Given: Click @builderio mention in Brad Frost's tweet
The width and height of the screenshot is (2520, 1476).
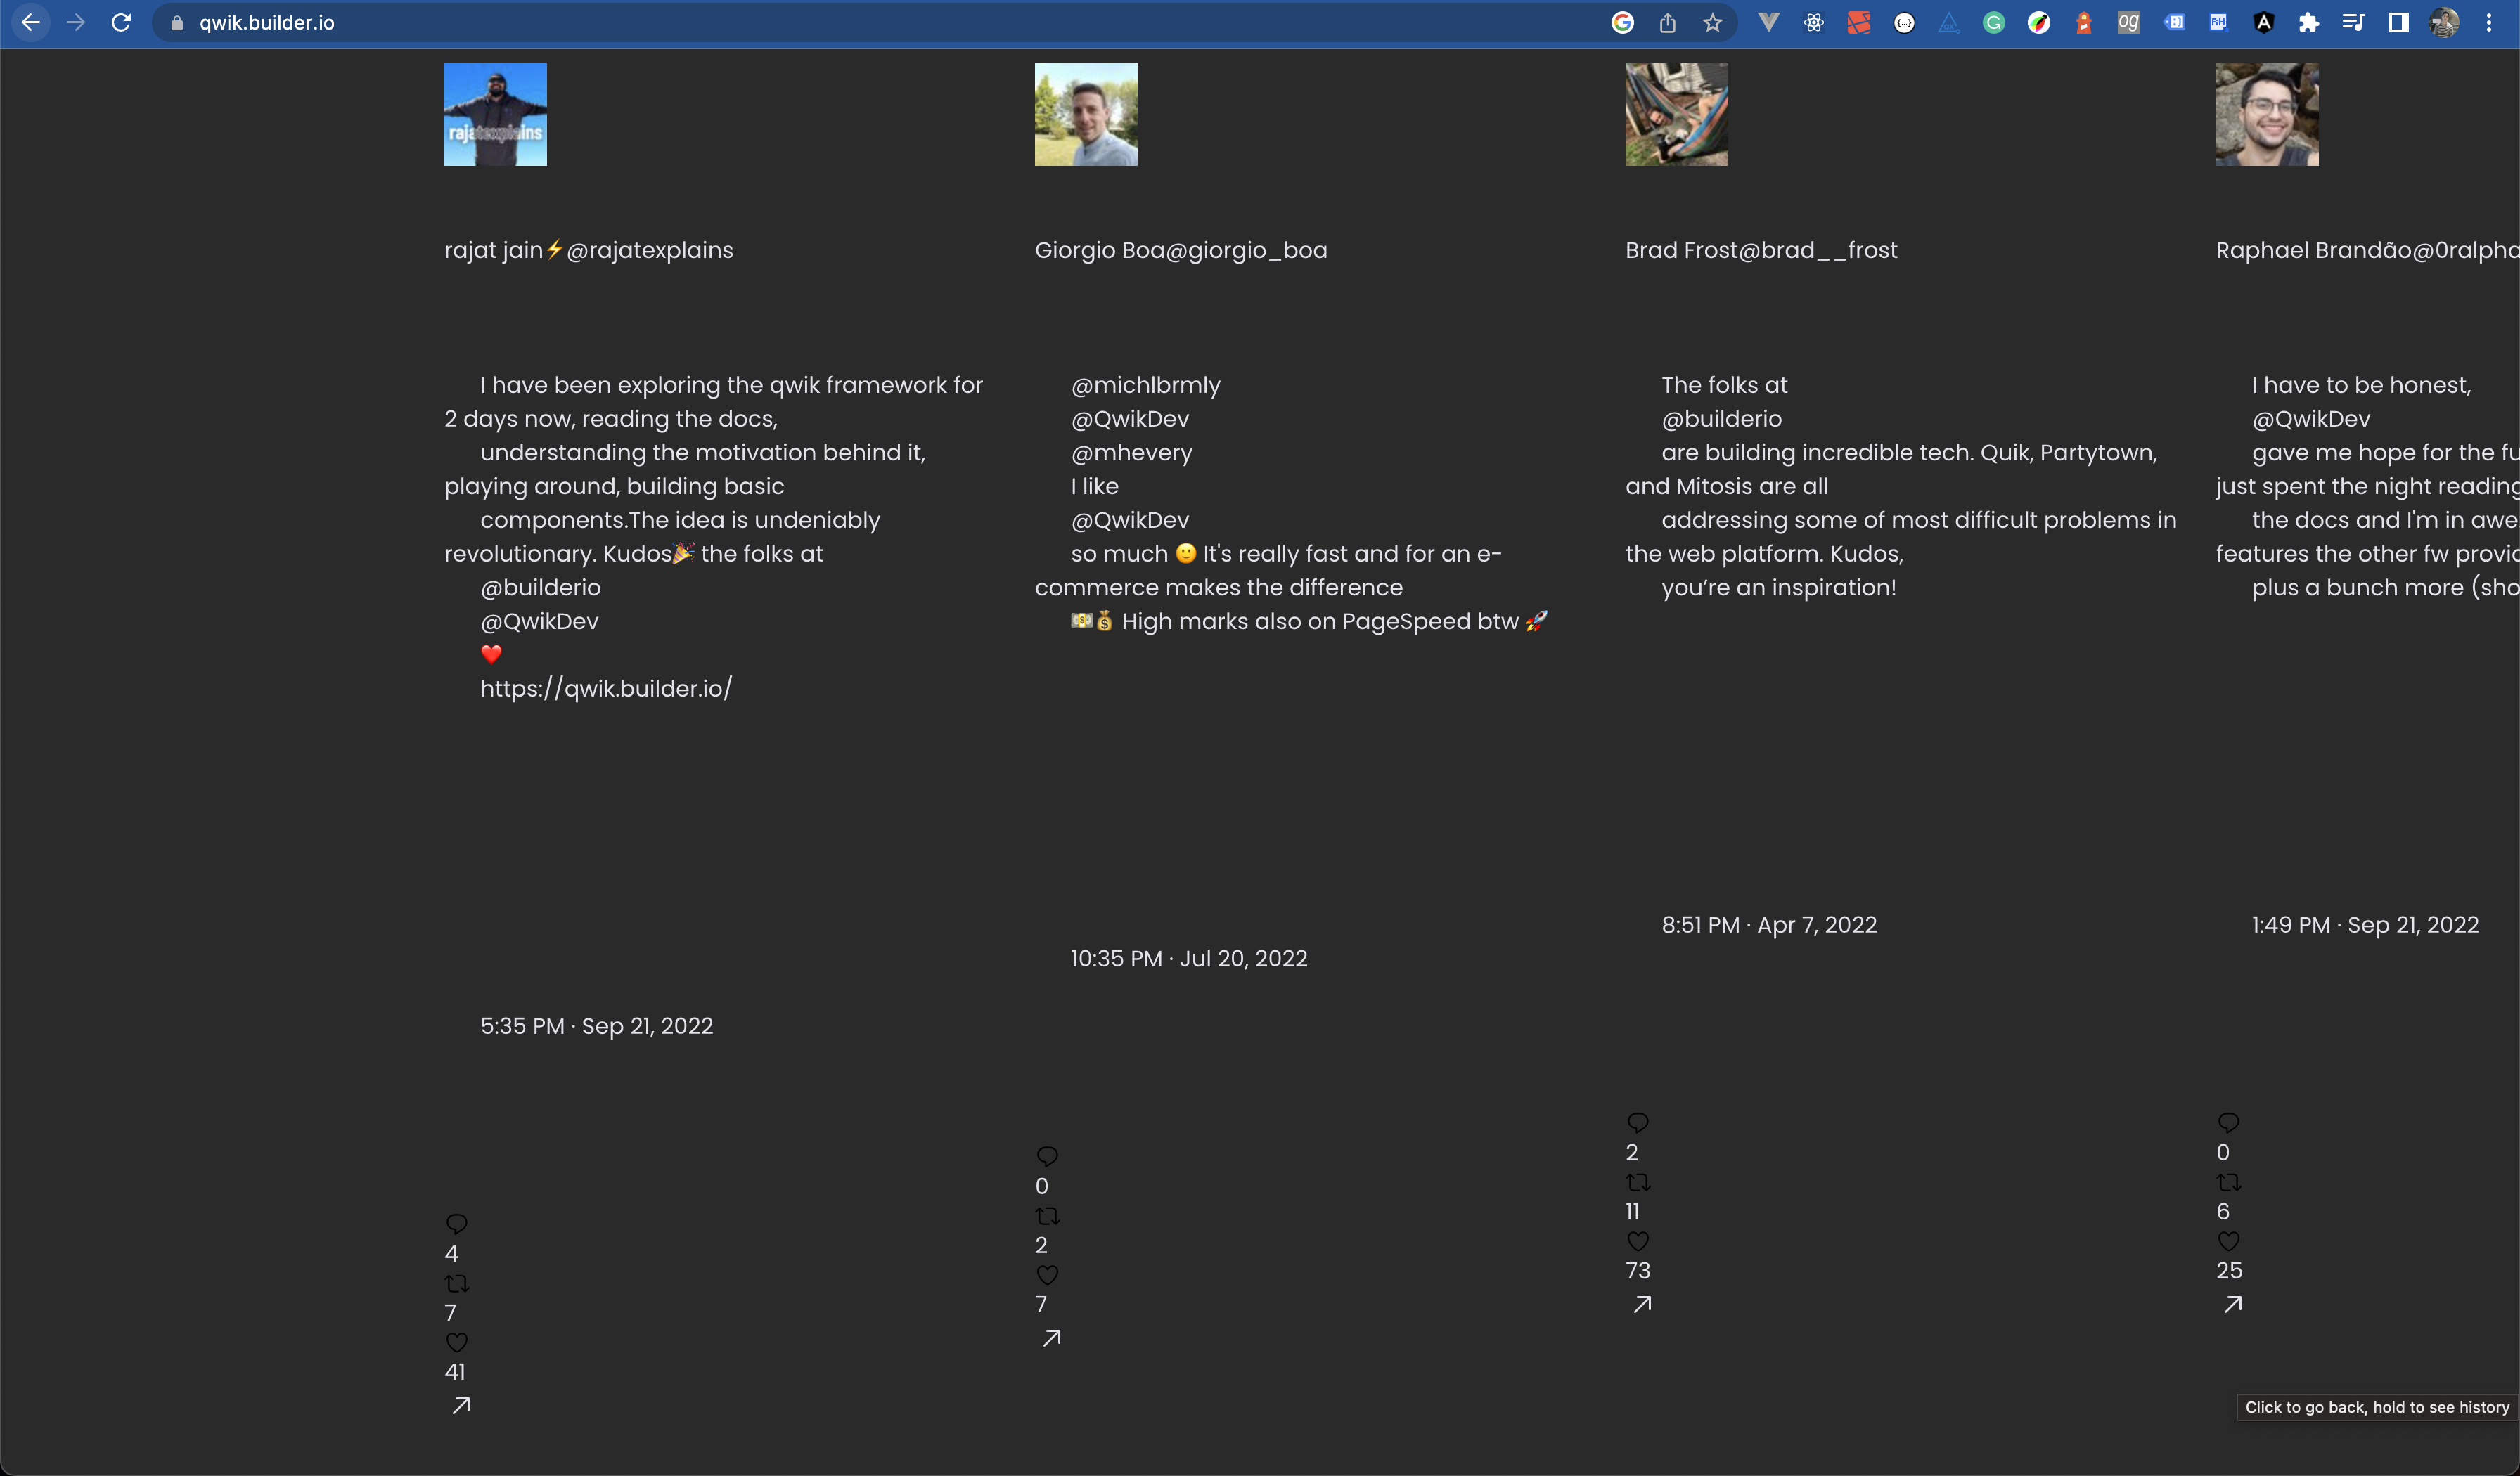Looking at the screenshot, I should point(1722,419).
